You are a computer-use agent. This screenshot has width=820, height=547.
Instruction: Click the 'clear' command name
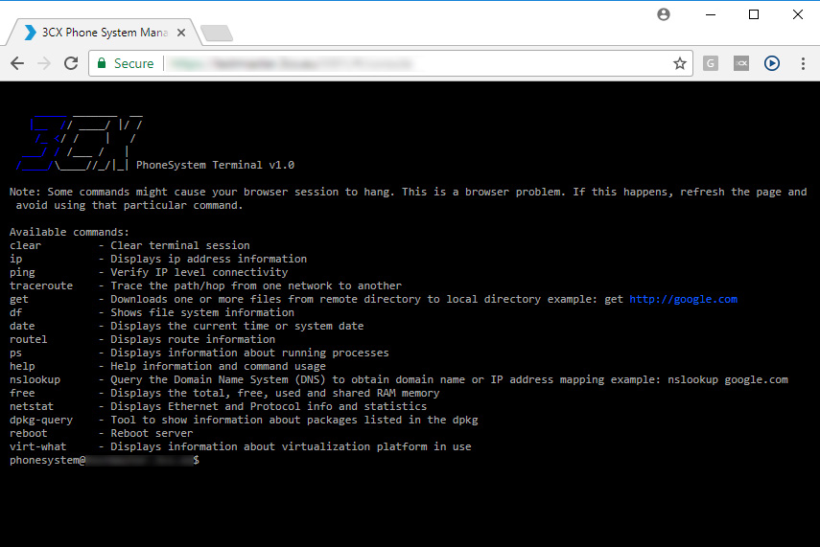(25, 245)
